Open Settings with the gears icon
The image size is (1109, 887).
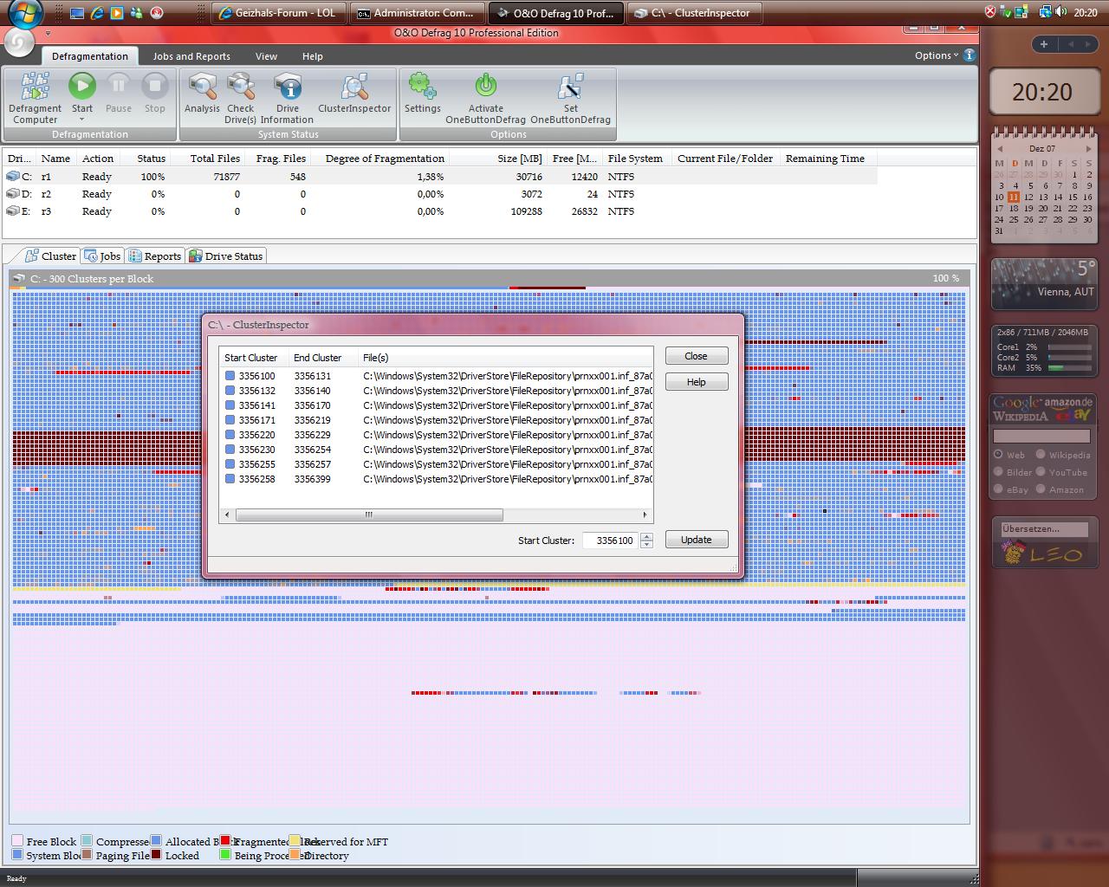[x=422, y=87]
